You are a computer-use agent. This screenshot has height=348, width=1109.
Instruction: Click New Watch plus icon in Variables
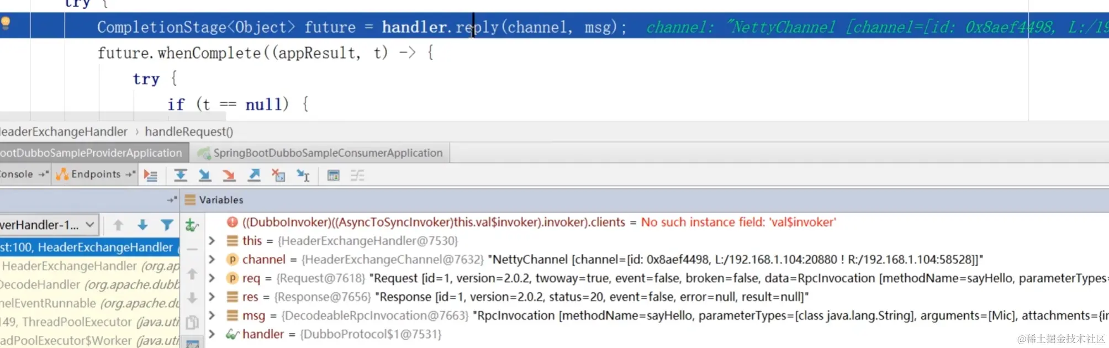(x=192, y=225)
